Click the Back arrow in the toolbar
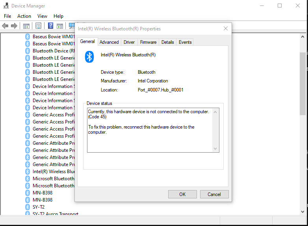Image resolution: width=308 pixels, height=226 pixels. click(x=5, y=26)
